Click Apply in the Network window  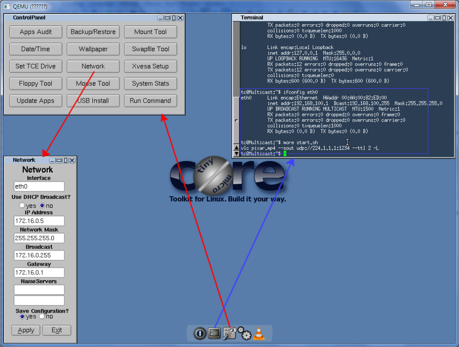26,330
